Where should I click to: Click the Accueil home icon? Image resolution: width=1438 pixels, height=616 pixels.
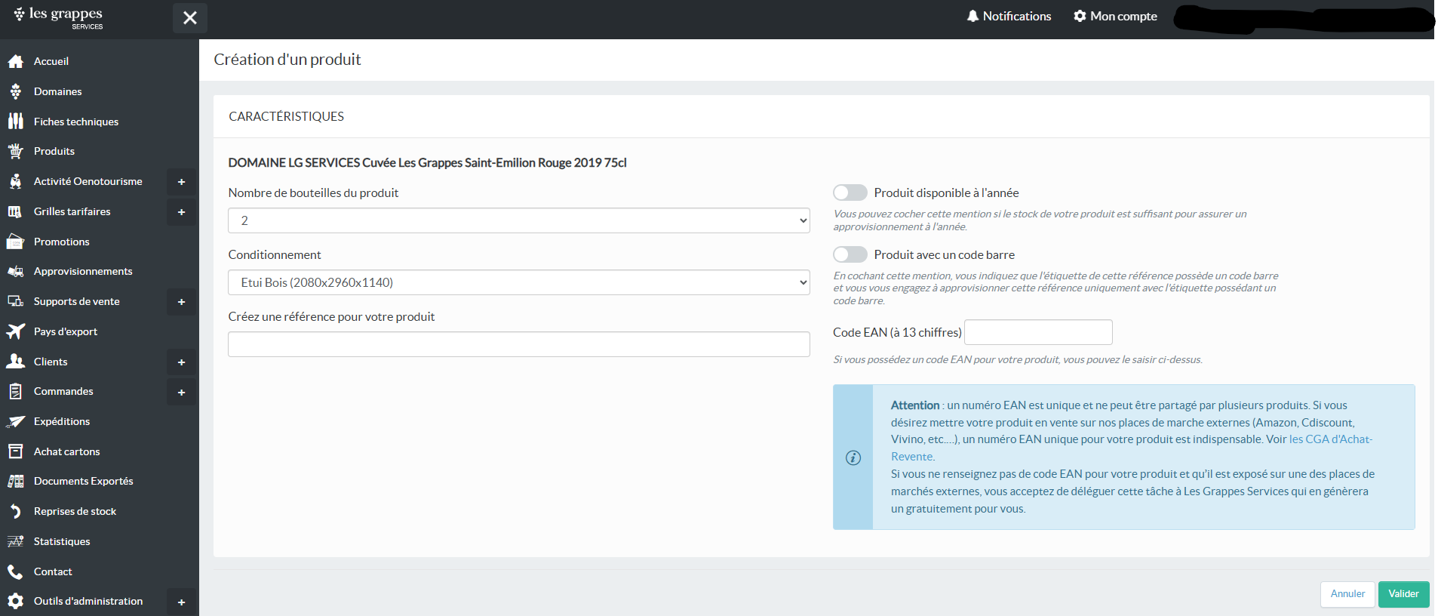(15, 62)
